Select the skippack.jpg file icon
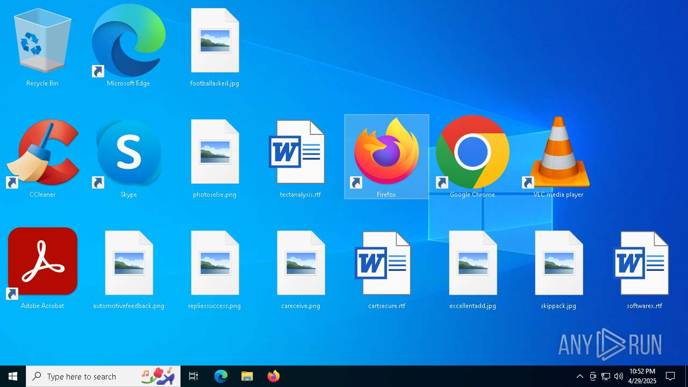This screenshot has width=688, height=387. click(x=558, y=269)
